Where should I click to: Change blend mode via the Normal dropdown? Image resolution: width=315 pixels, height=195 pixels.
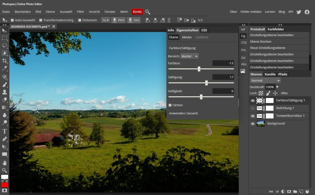tap(265, 80)
